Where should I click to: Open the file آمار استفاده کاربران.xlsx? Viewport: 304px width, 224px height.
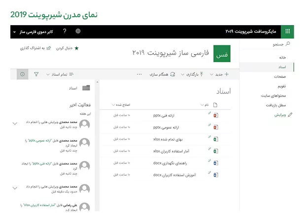[x=171, y=151]
